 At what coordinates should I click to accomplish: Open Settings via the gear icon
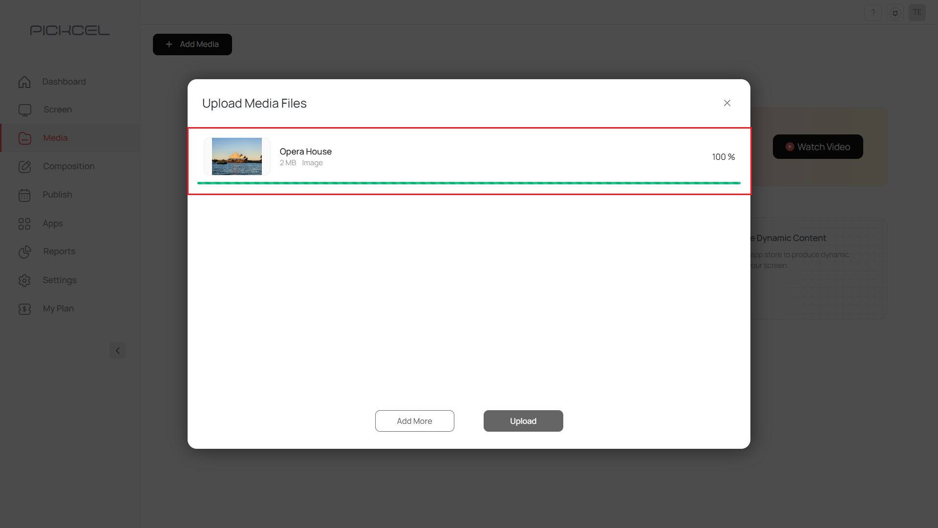coord(24,280)
